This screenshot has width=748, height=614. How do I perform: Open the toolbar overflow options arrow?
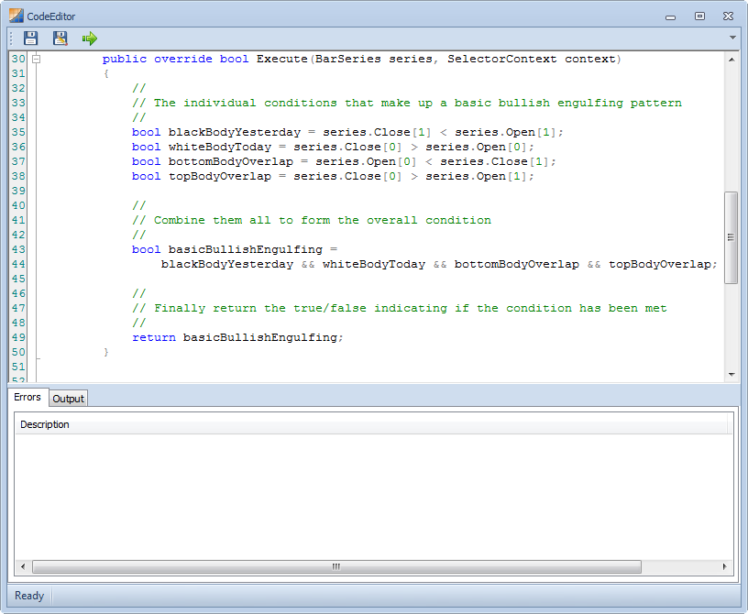coord(732,38)
